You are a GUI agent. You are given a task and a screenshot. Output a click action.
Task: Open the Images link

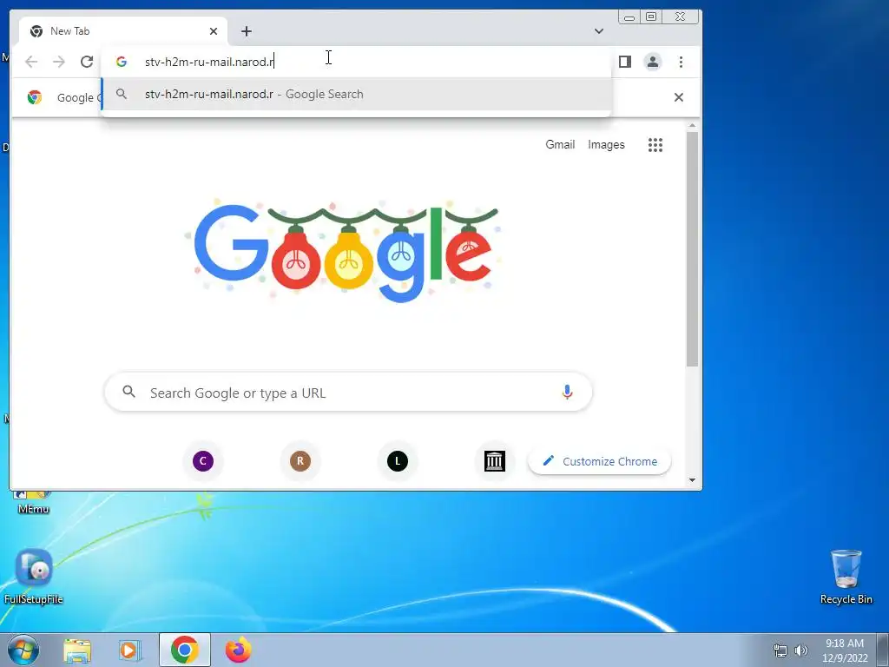tap(606, 145)
